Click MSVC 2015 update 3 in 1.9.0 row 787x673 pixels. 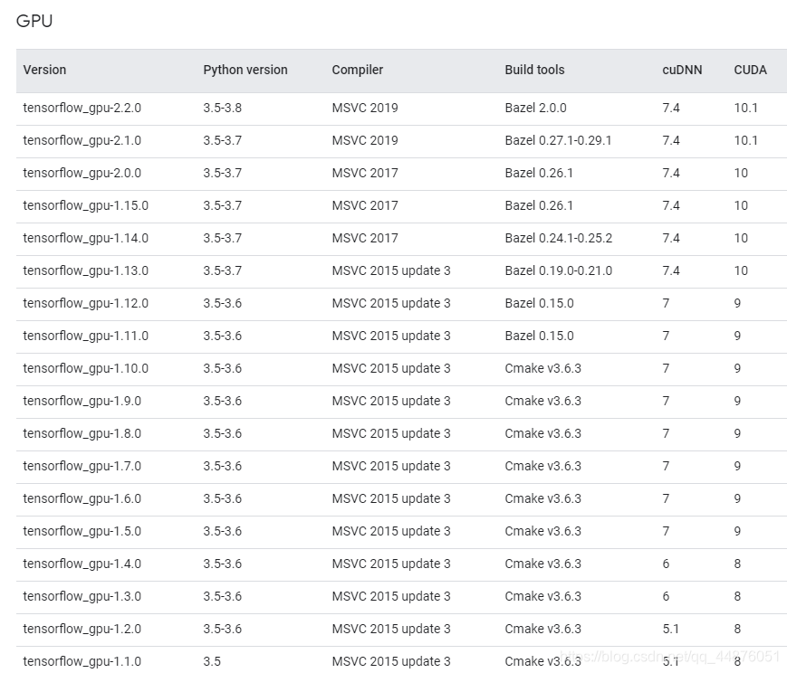(x=391, y=402)
